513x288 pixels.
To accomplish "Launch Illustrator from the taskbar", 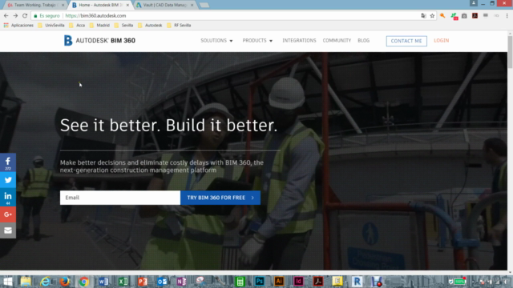I will [x=279, y=282].
